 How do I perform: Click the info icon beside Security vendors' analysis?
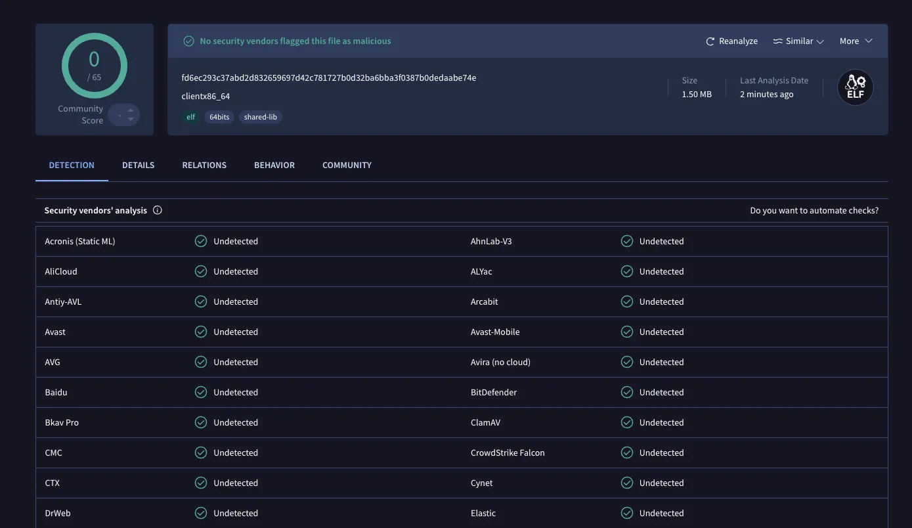[x=158, y=210]
